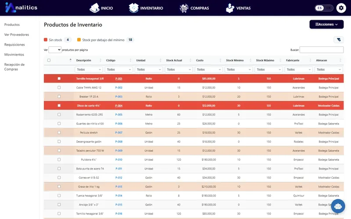Check the box for Guantes de nitrilo x100
The height and width of the screenshot is (219, 351).
click(x=59, y=124)
